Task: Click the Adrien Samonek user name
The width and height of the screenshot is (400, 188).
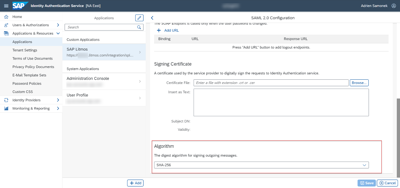Action: pos(374,6)
